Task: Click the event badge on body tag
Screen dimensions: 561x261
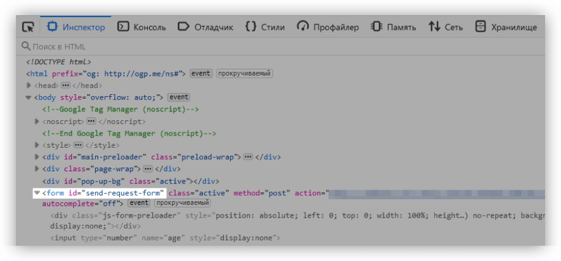Action: [x=178, y=97]
